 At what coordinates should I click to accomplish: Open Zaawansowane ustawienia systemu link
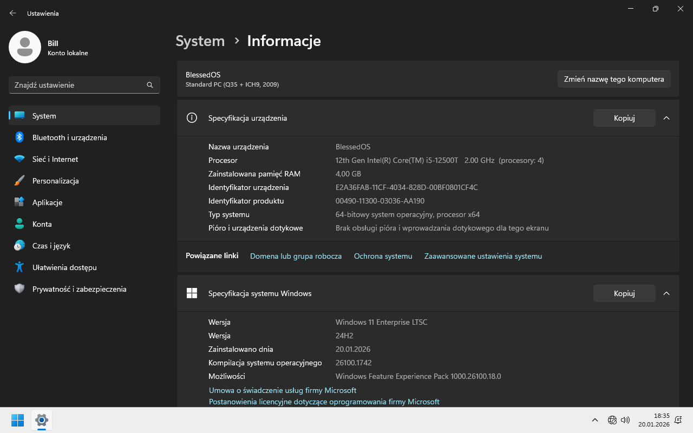click(483, 256)
